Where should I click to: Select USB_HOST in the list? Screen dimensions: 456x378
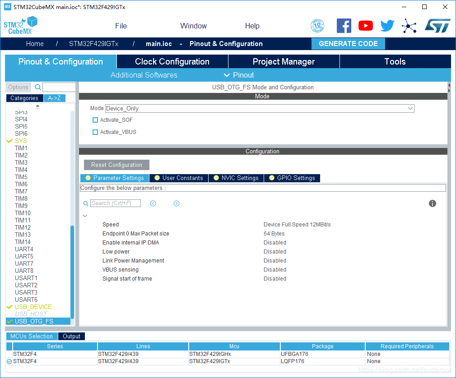coord(31,314)
